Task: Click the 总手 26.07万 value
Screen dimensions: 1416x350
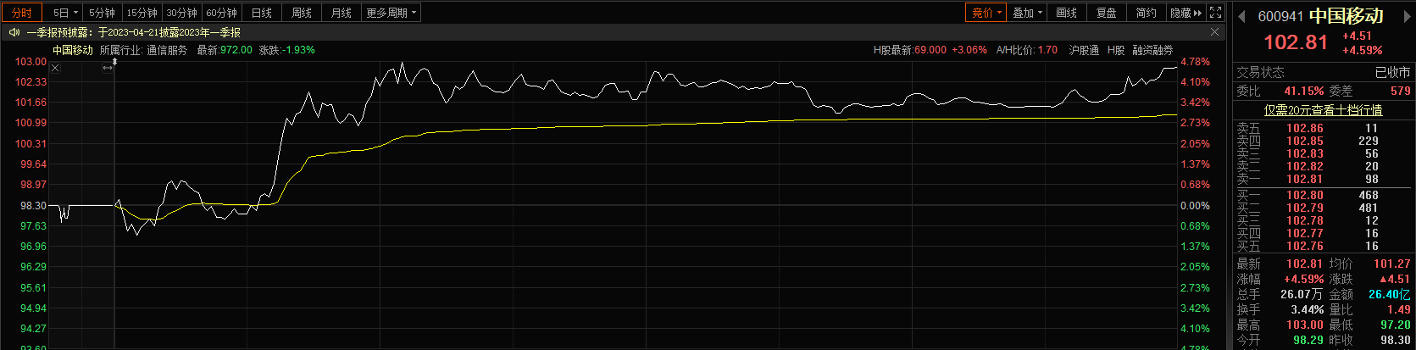Action: [1302, 294]
